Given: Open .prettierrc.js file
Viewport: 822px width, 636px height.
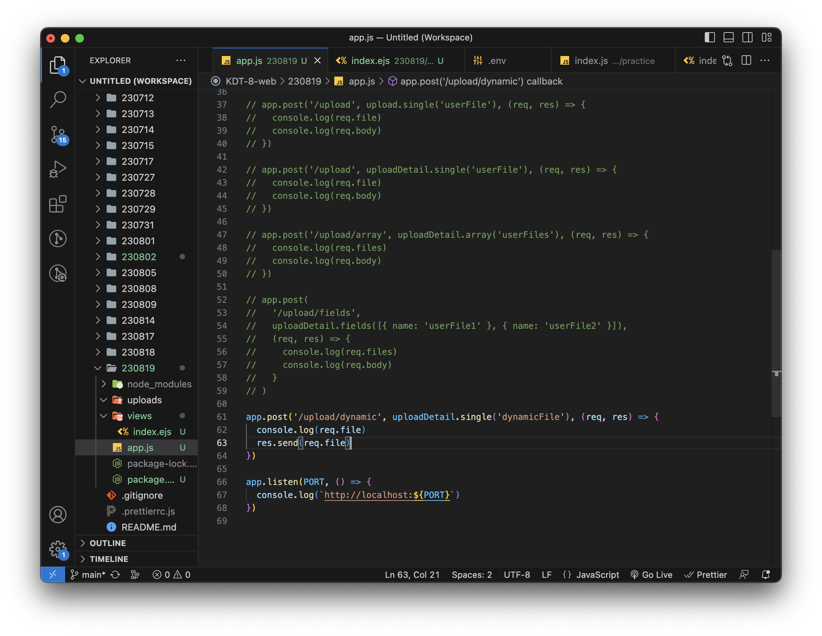Looking at the screenshot, I should (x=137, y=511).
